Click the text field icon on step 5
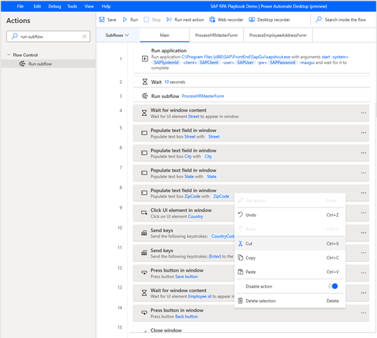Viewport: 377px width, 338px height. pos(144,133)
